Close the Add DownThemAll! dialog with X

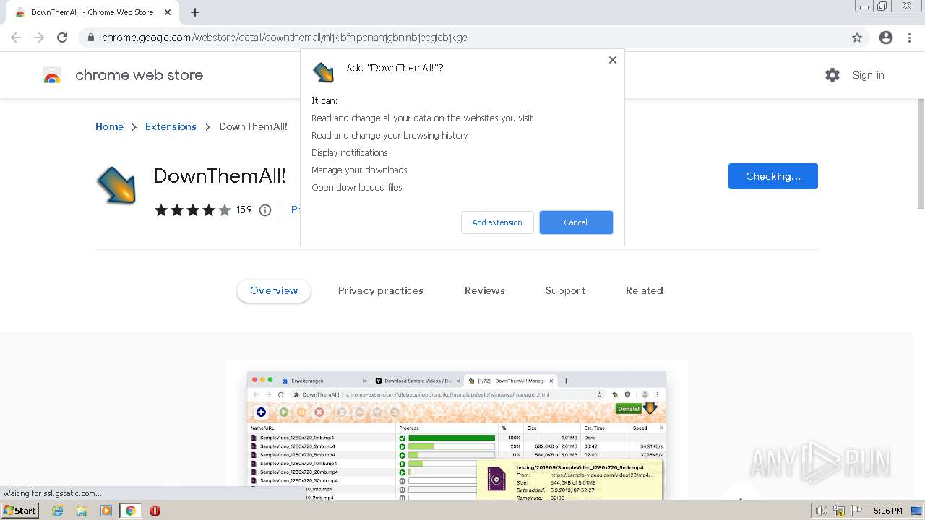click(x=613, y=60)
